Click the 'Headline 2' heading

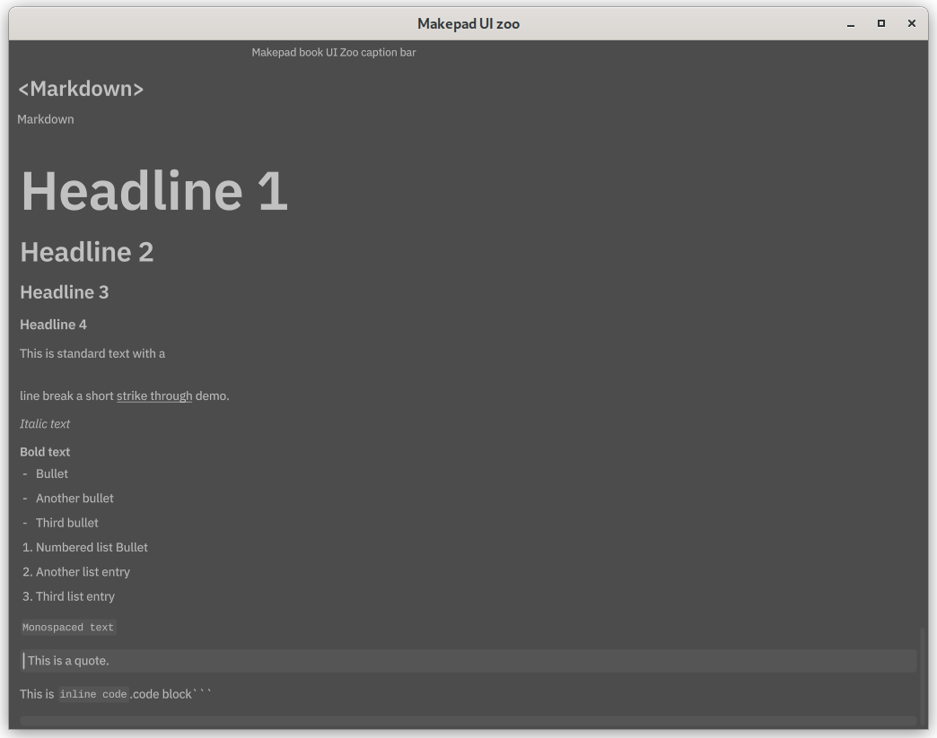[x=86, y=252]
